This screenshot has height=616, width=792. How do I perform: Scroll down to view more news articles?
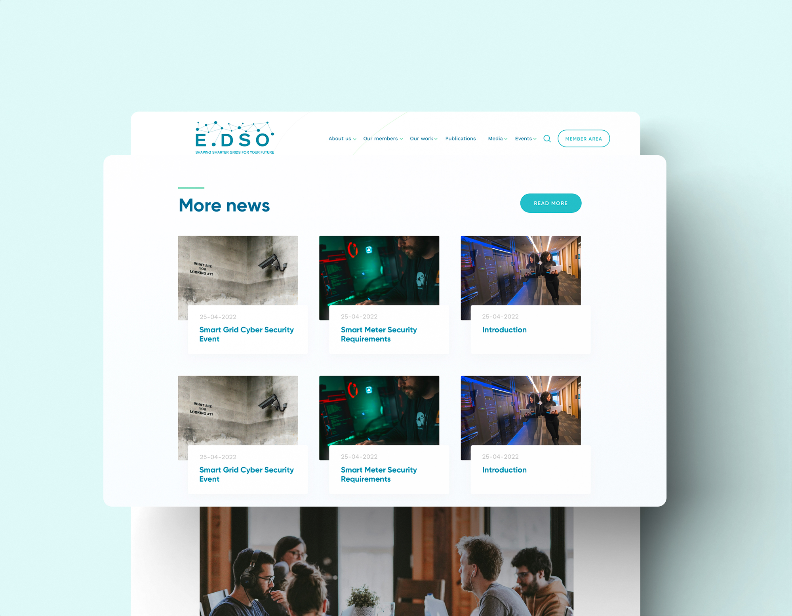click(551, 203)
